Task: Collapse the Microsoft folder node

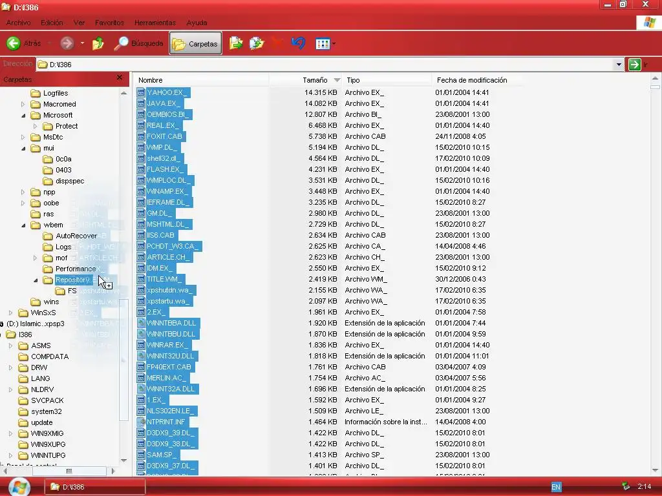Action: (x=23, y=115)
